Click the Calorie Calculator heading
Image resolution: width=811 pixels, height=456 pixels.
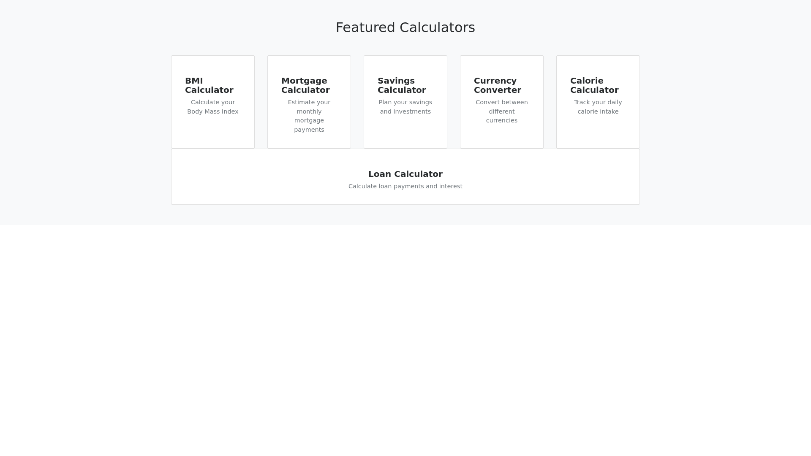594,85
